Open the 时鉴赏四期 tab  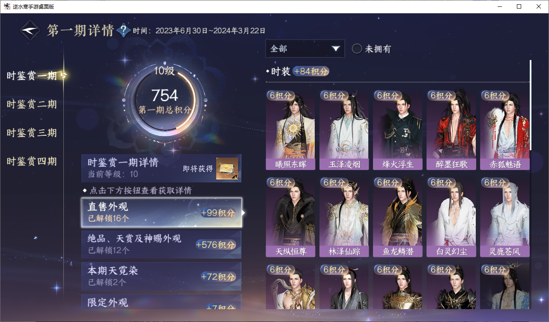coord(32,161)
